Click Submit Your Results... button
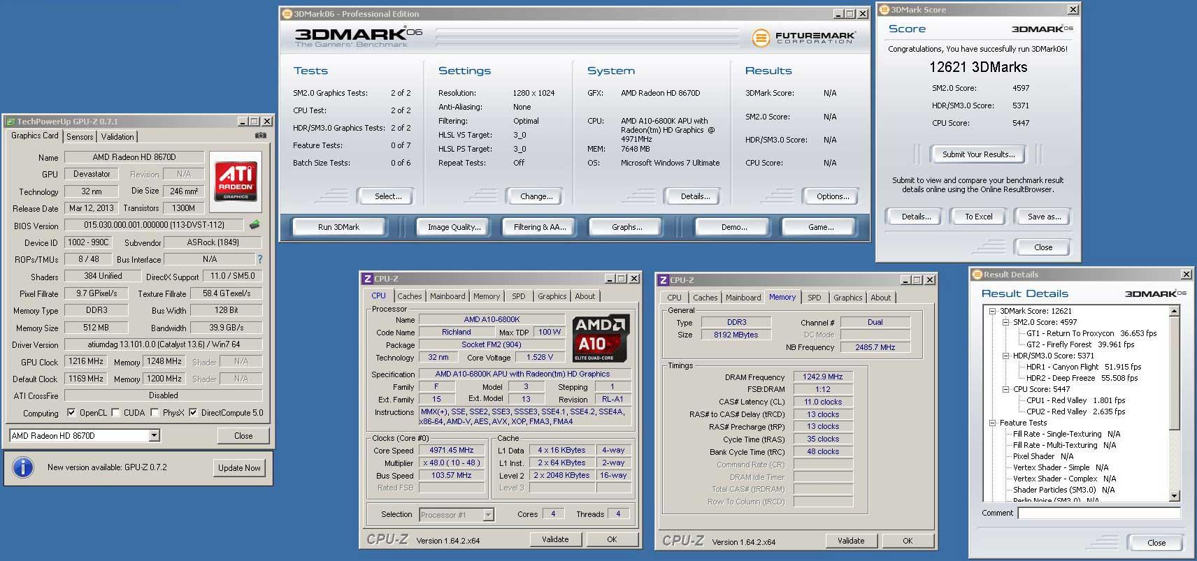 pyautogui.click(x=978, y=154)
